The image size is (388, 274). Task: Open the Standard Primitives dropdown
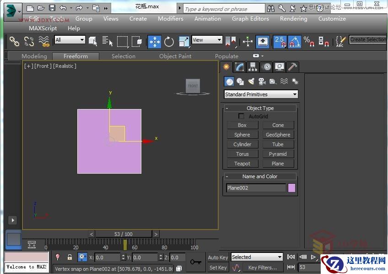[261, 94]
